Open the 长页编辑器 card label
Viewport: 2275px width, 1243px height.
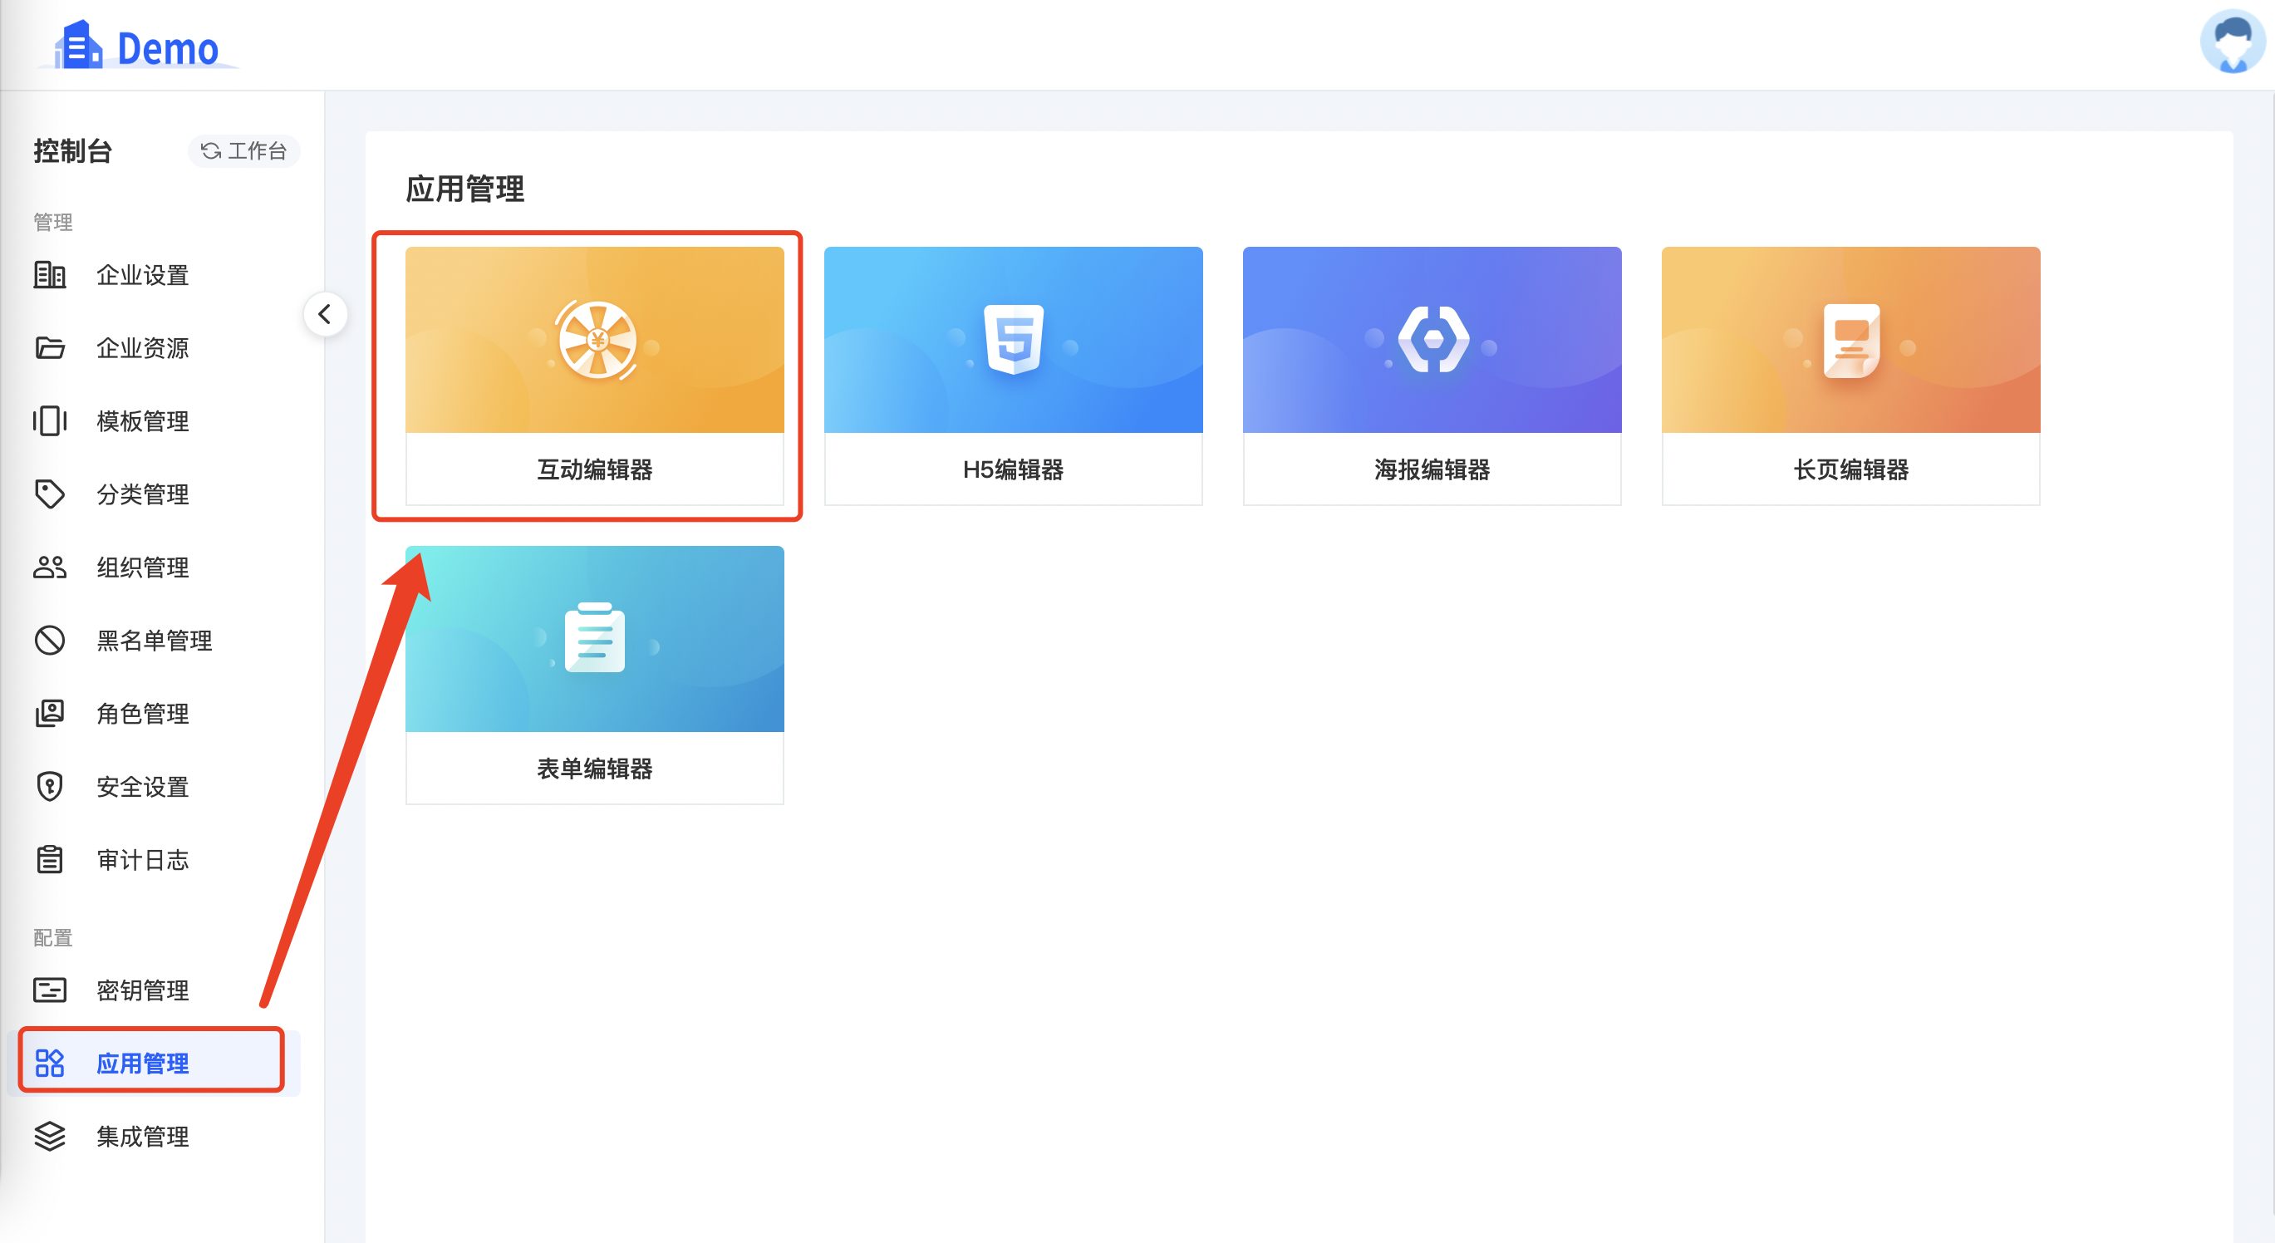click(1850, 470)
